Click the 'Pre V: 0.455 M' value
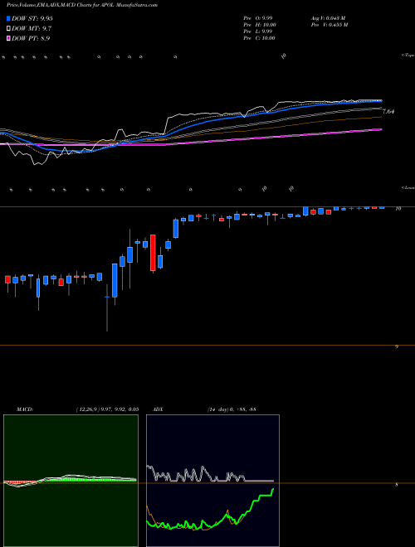 tap(329, 25)
